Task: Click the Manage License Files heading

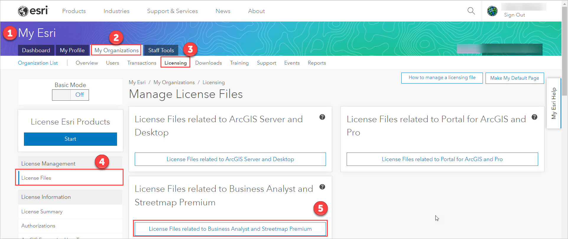Action: [186, 94]
